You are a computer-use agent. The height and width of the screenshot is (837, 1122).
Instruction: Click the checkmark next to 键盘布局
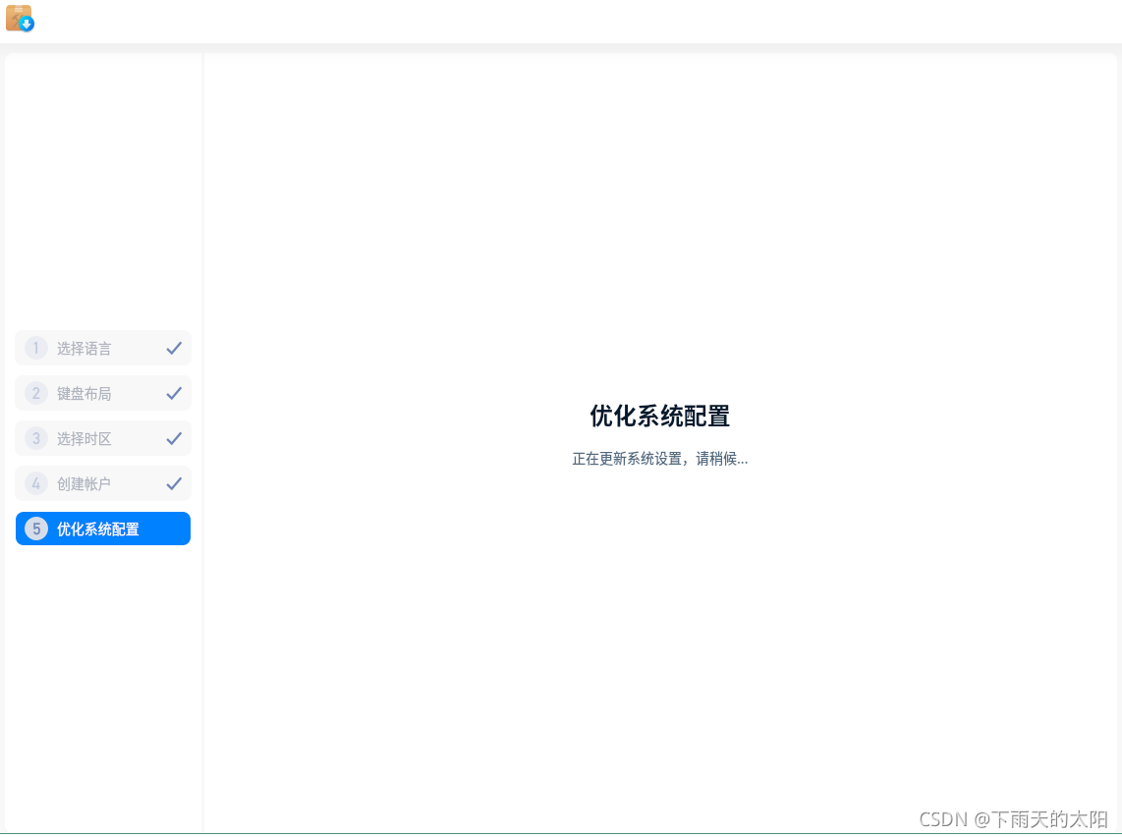(x=174, y=394)
